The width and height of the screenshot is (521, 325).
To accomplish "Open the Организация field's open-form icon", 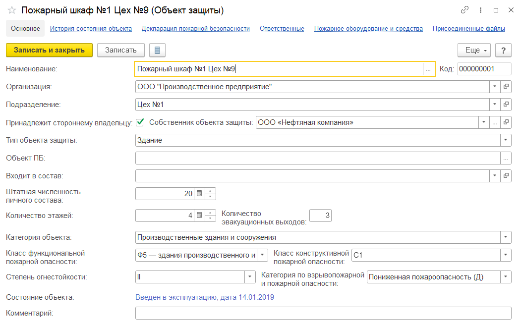I will pyautogui.click(x=506, y=87).
